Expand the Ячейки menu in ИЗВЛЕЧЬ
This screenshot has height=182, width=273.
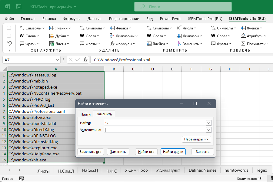pyautogui.click(x=261, y=28)
